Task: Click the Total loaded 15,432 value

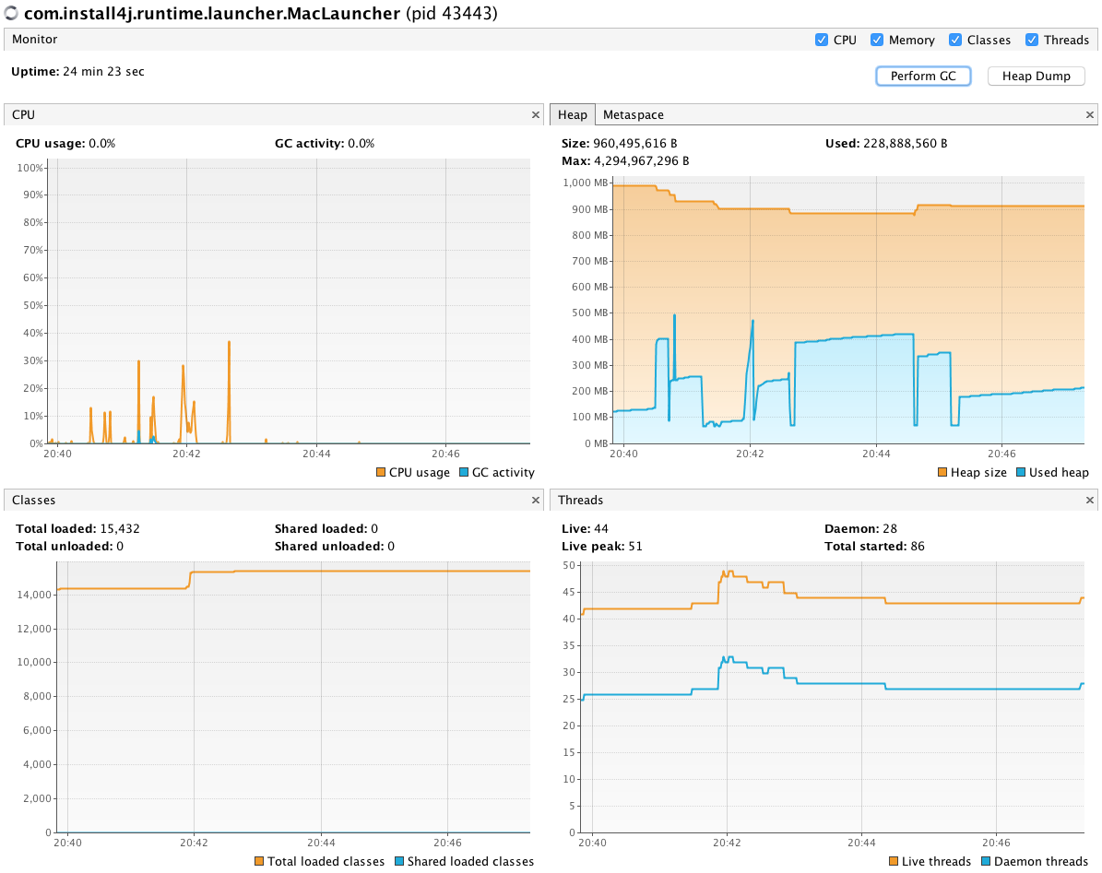Action: tap(120, 529)
